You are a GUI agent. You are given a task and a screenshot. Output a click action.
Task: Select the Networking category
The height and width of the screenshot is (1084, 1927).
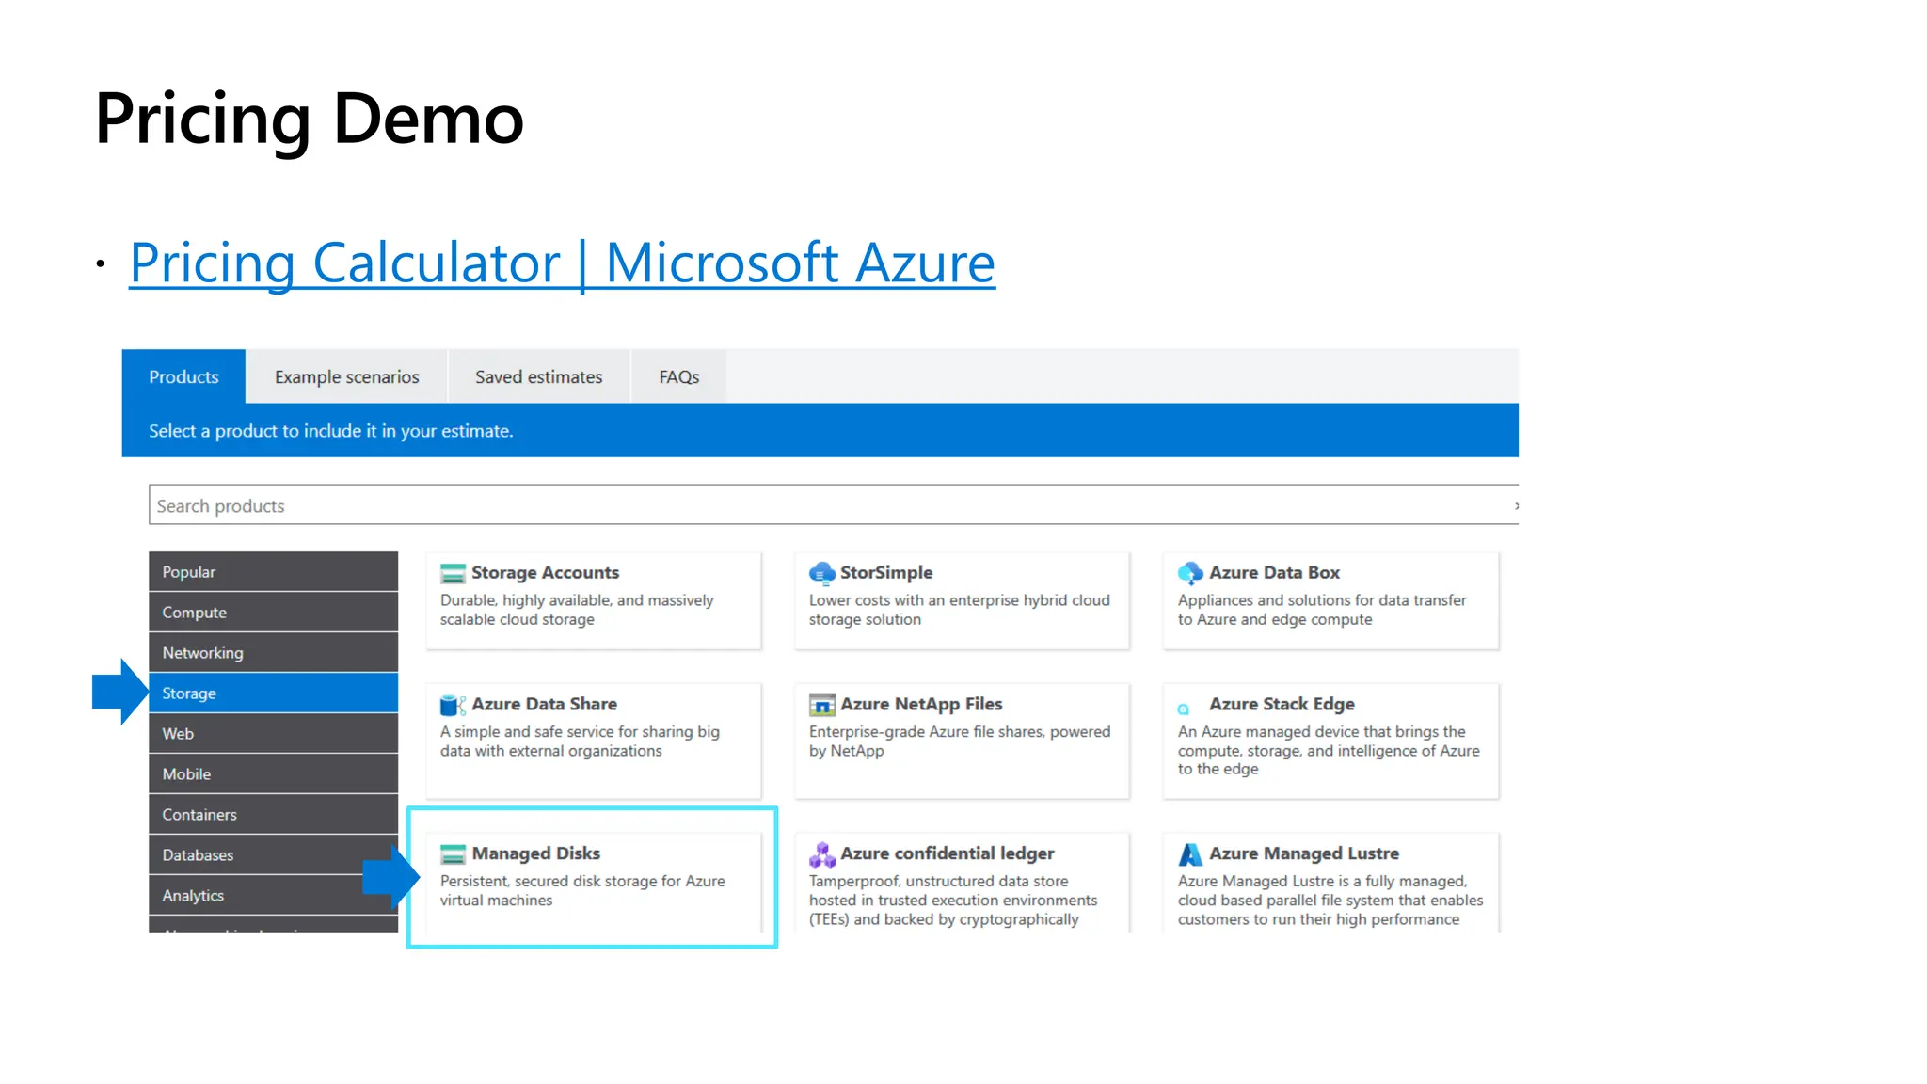pos(273,652)
